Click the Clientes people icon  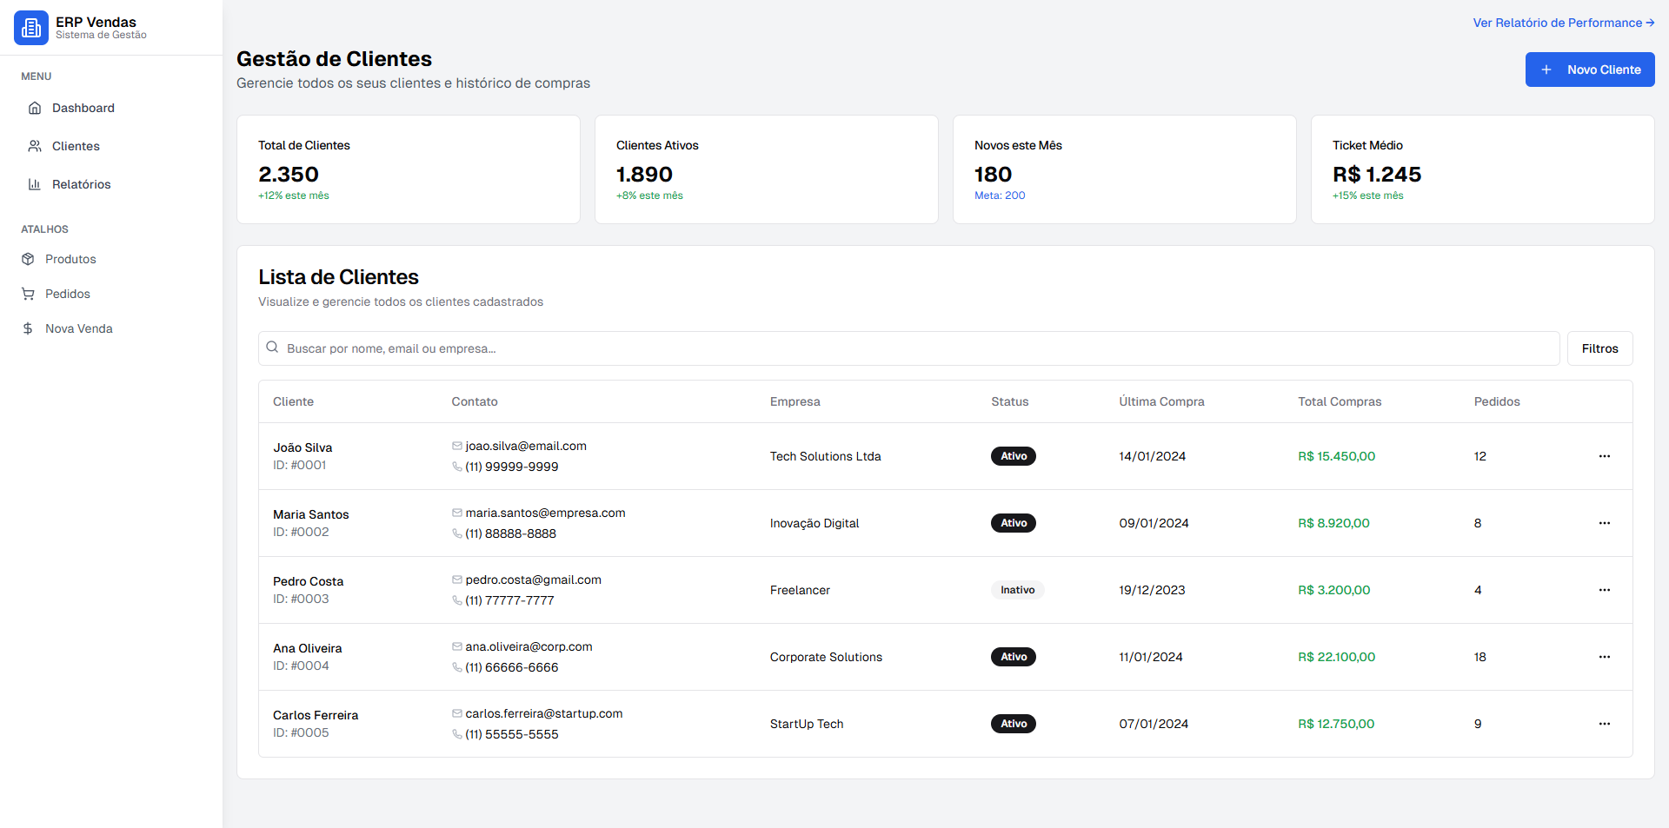click(35, 146)
